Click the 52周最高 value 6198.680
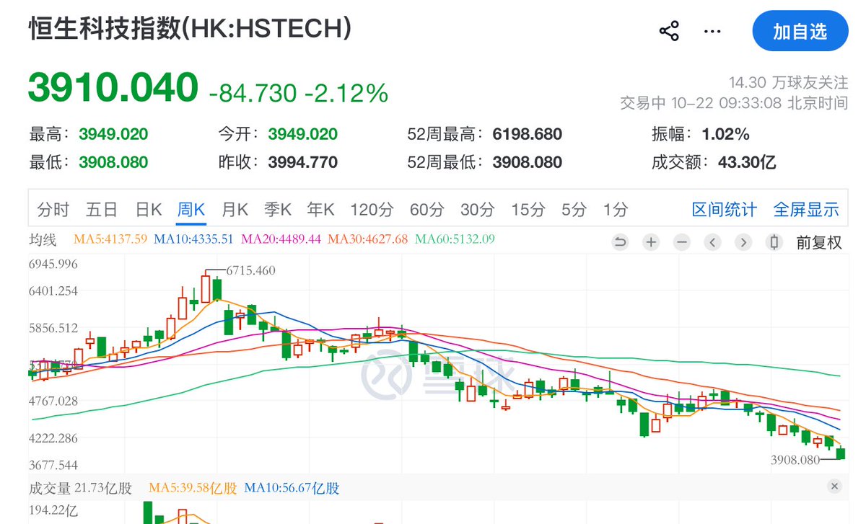 click(x=528, y=135)
